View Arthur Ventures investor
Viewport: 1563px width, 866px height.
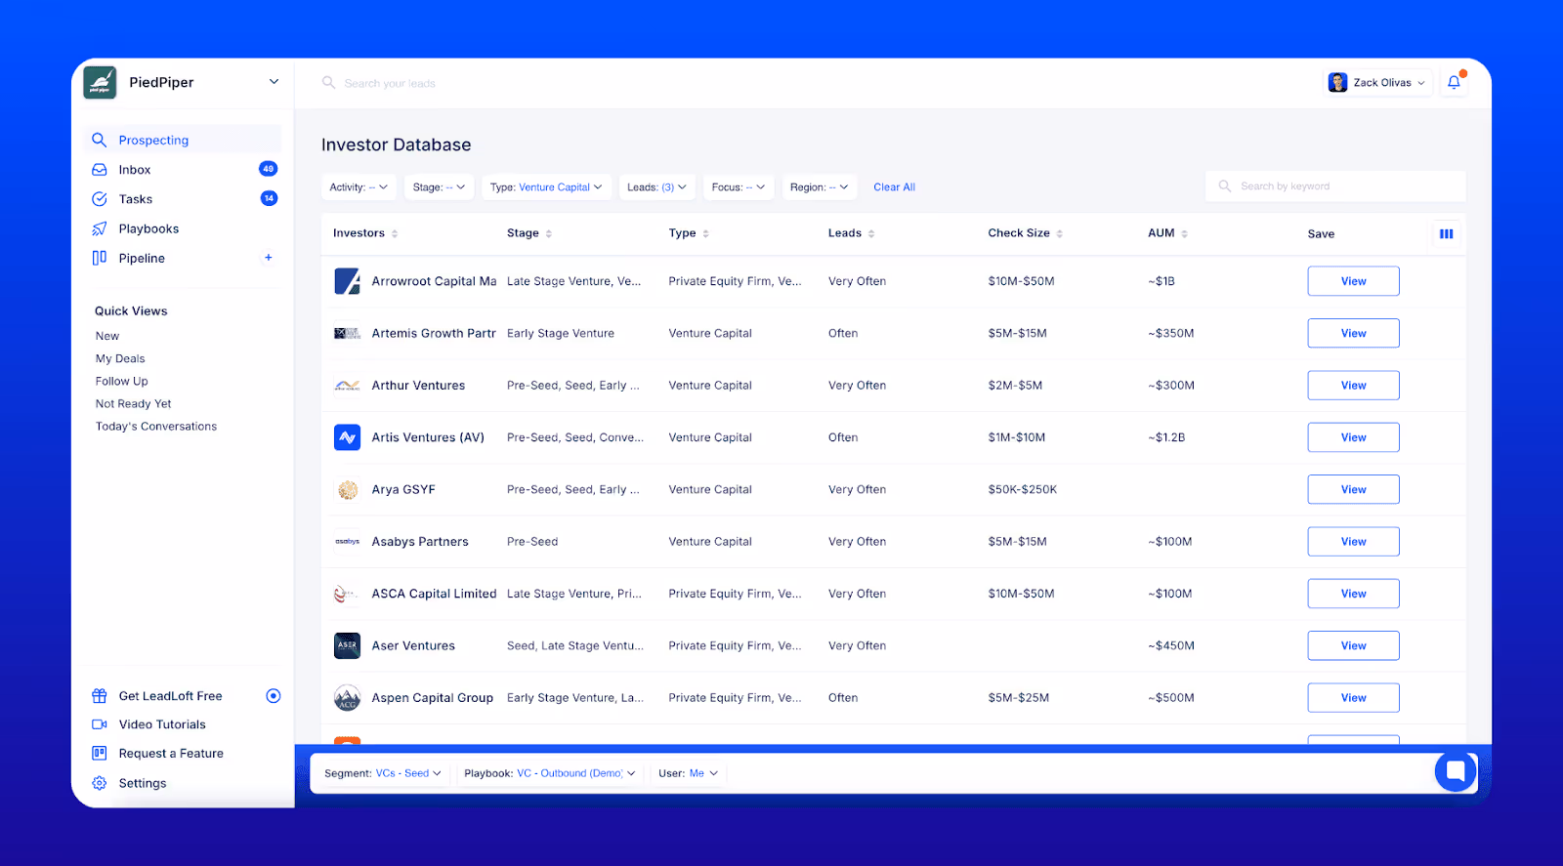pos(1354,386)
